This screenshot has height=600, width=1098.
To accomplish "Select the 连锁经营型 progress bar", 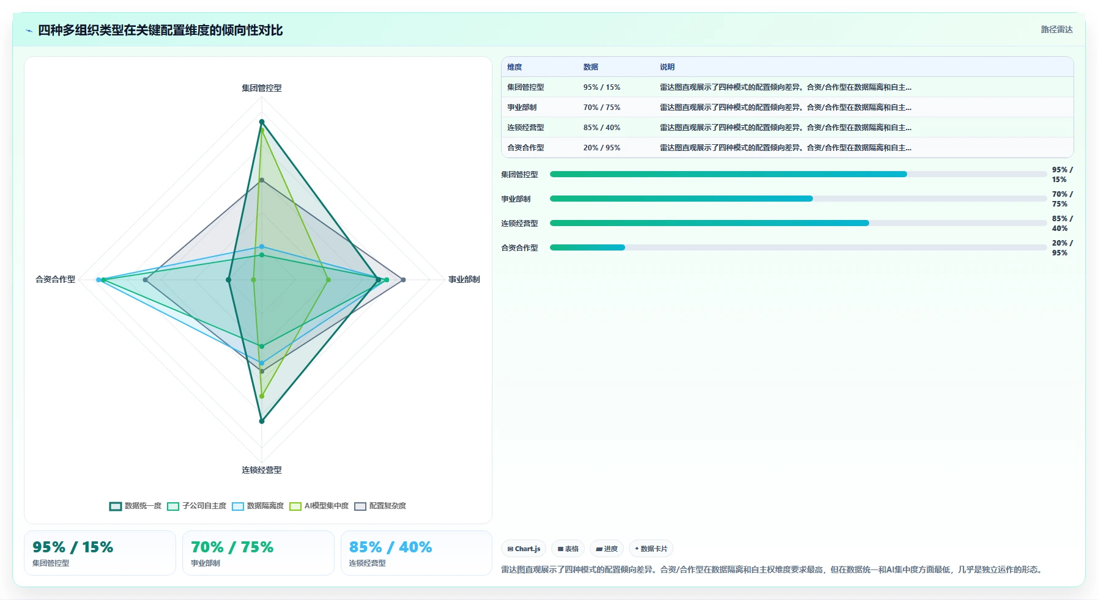I will tap(798, 223).
